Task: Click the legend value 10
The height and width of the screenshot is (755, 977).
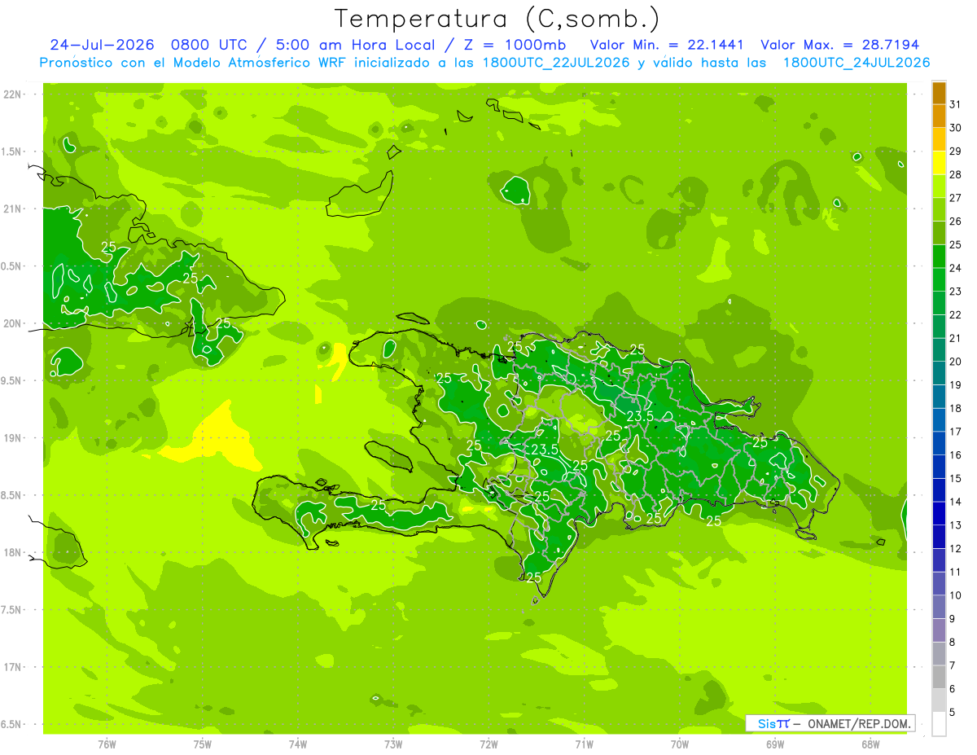Action: pos(956,595)
